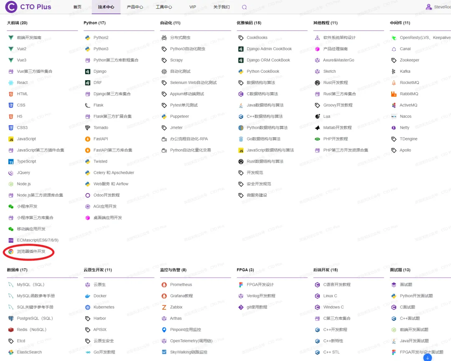Open the Celery 和 Apscheduler link
The image size is (451, 361).
[114, 173]
